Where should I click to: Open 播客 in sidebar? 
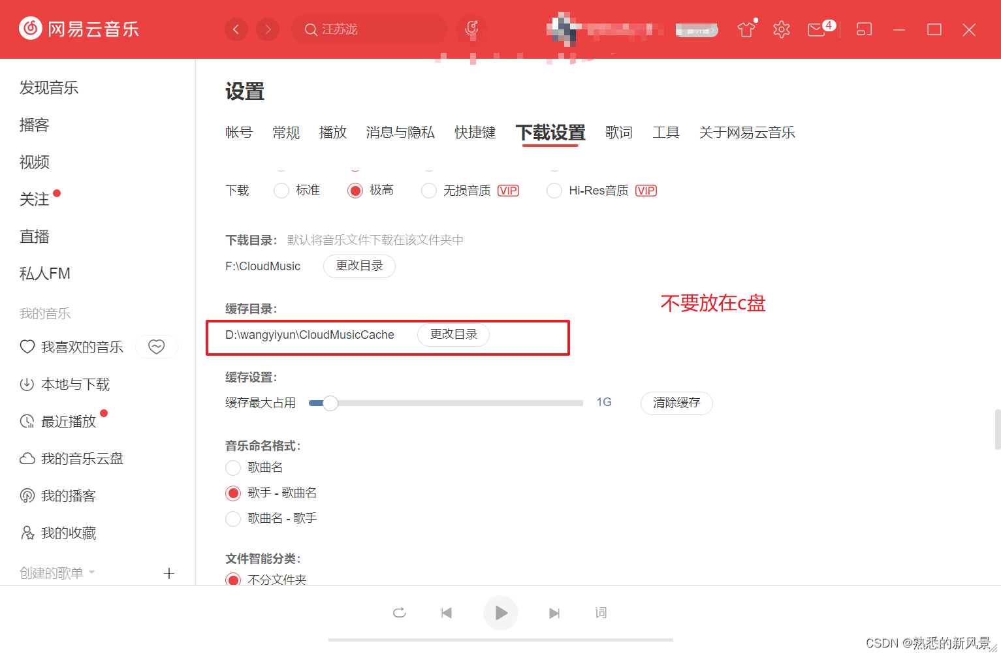(35, 125)
